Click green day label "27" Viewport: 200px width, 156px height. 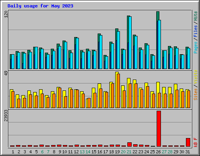point(164,152)
